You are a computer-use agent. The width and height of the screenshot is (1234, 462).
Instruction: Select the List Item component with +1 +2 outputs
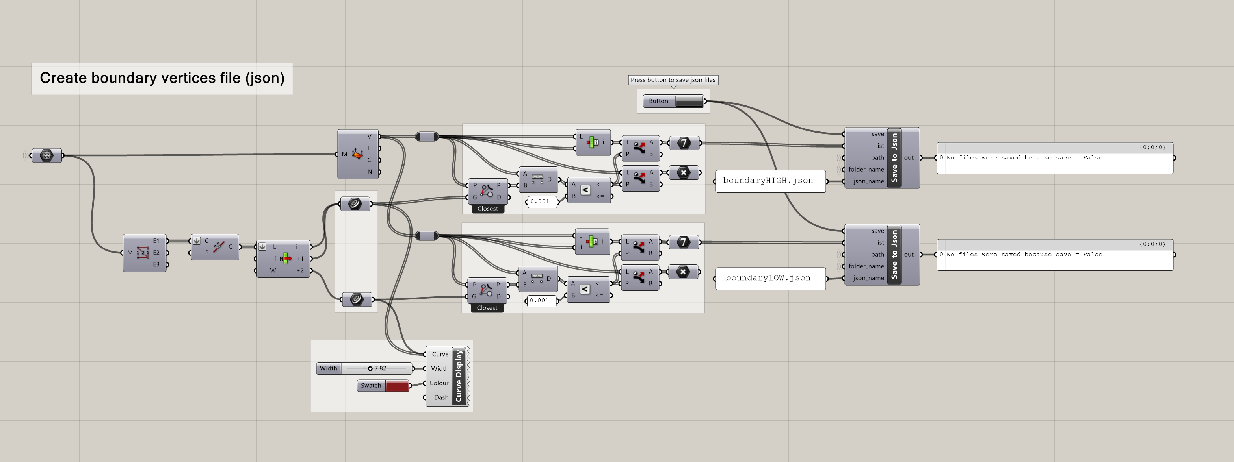(283, 259)
